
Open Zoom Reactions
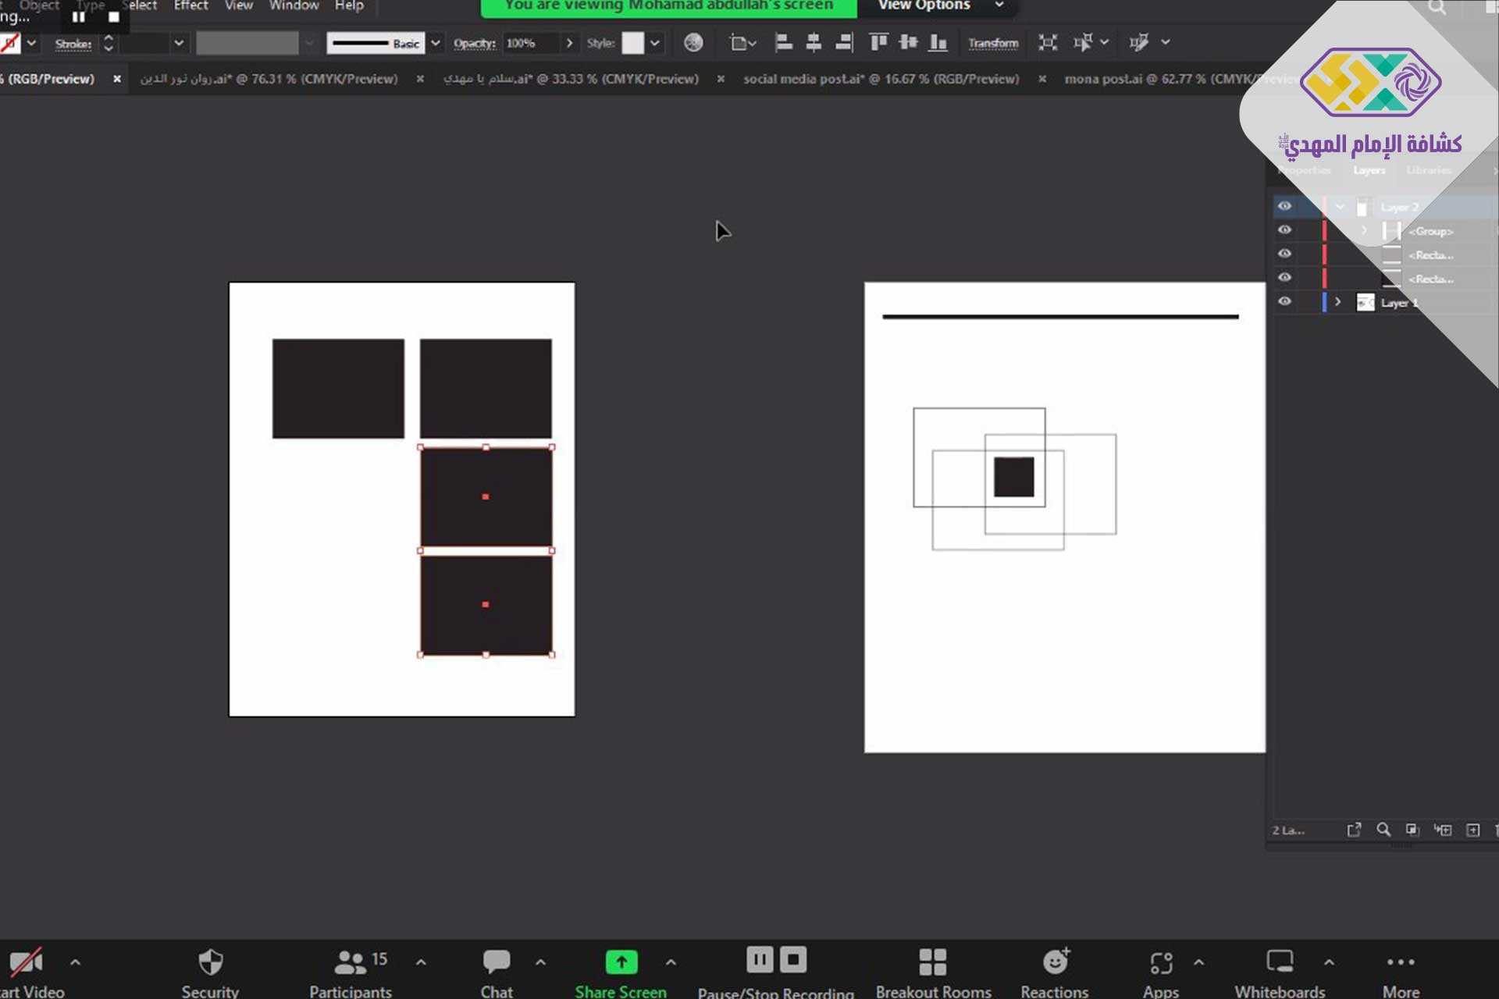(x=1055, y=971)
